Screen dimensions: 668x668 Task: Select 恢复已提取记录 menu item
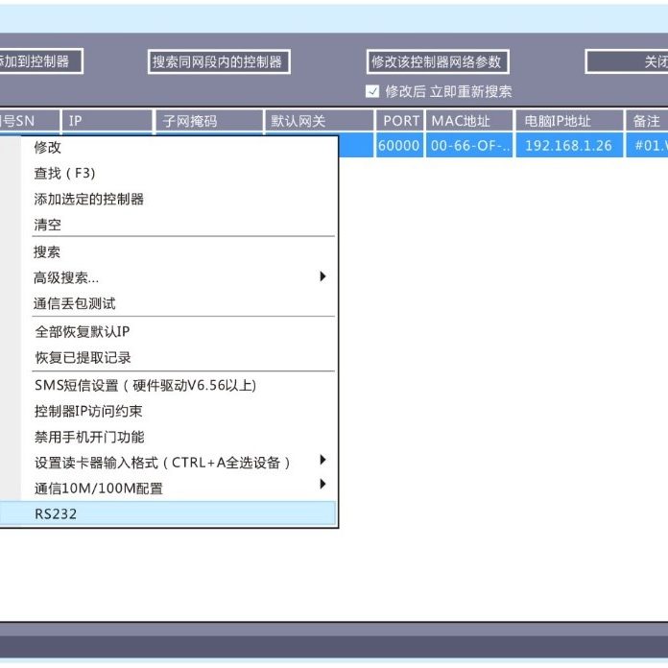coord(83,358)
